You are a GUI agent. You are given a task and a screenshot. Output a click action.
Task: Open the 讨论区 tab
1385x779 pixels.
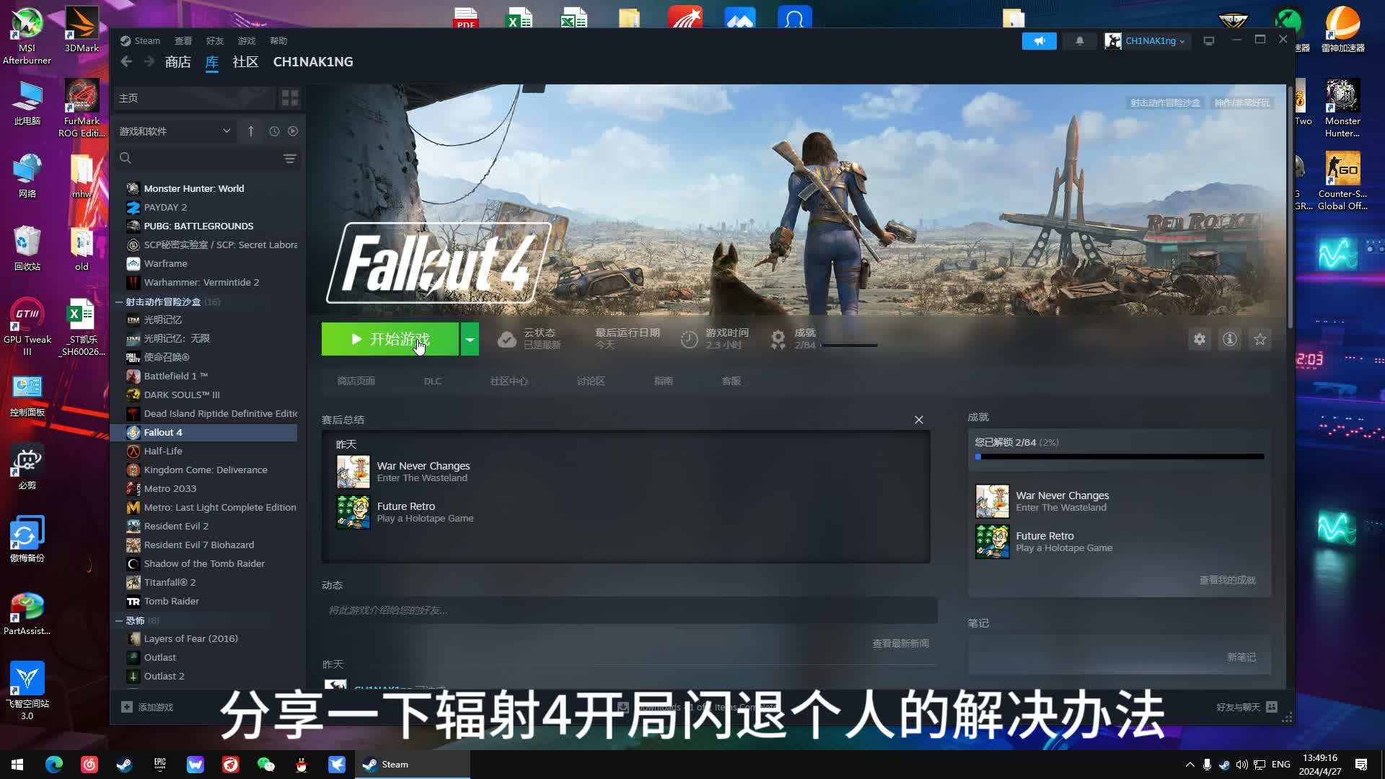click(591, 381)
